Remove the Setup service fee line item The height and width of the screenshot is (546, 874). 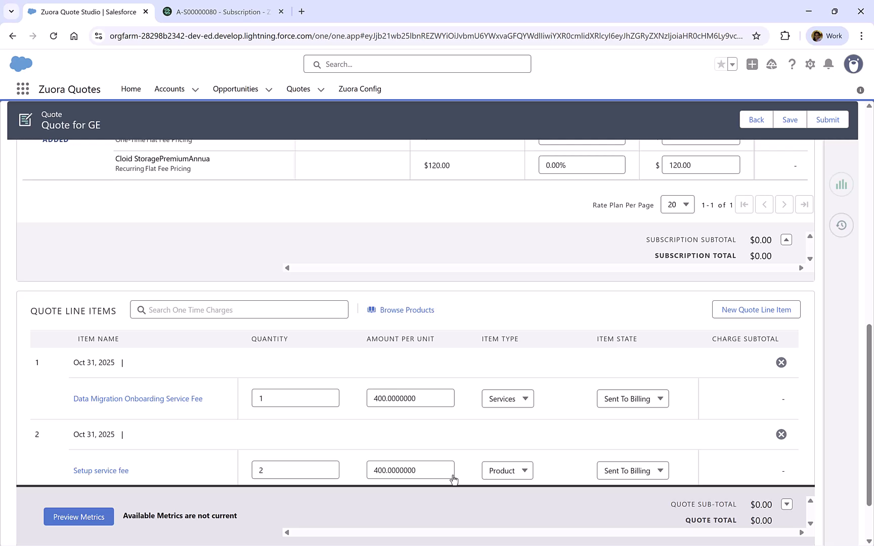[781, 434]
